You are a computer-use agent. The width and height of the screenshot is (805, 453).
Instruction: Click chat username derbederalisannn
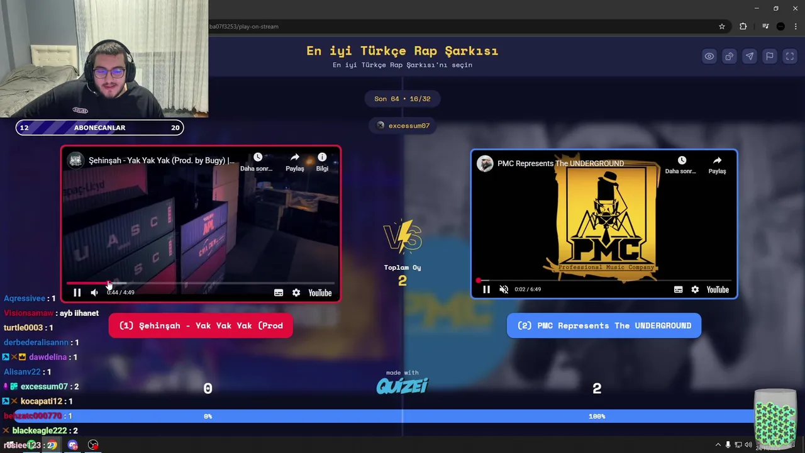(36, 342)
